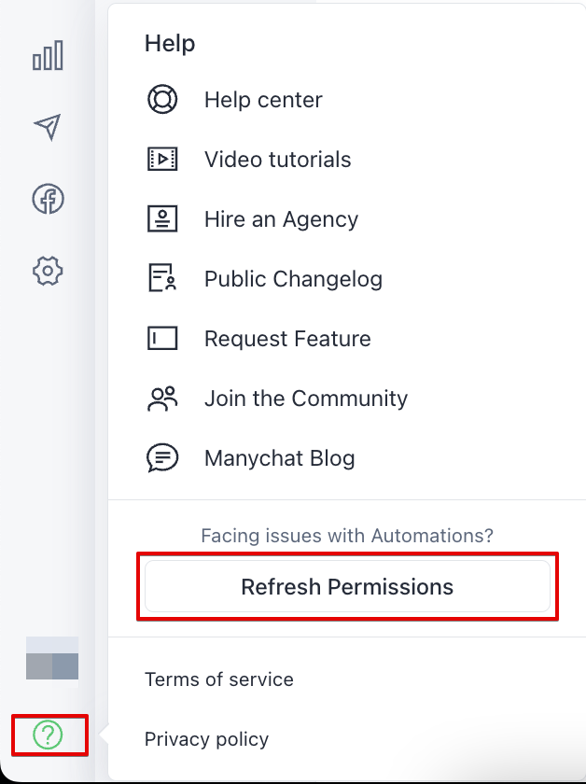
Task: Click the Video tutorials play icon
Action: [162, 160]
